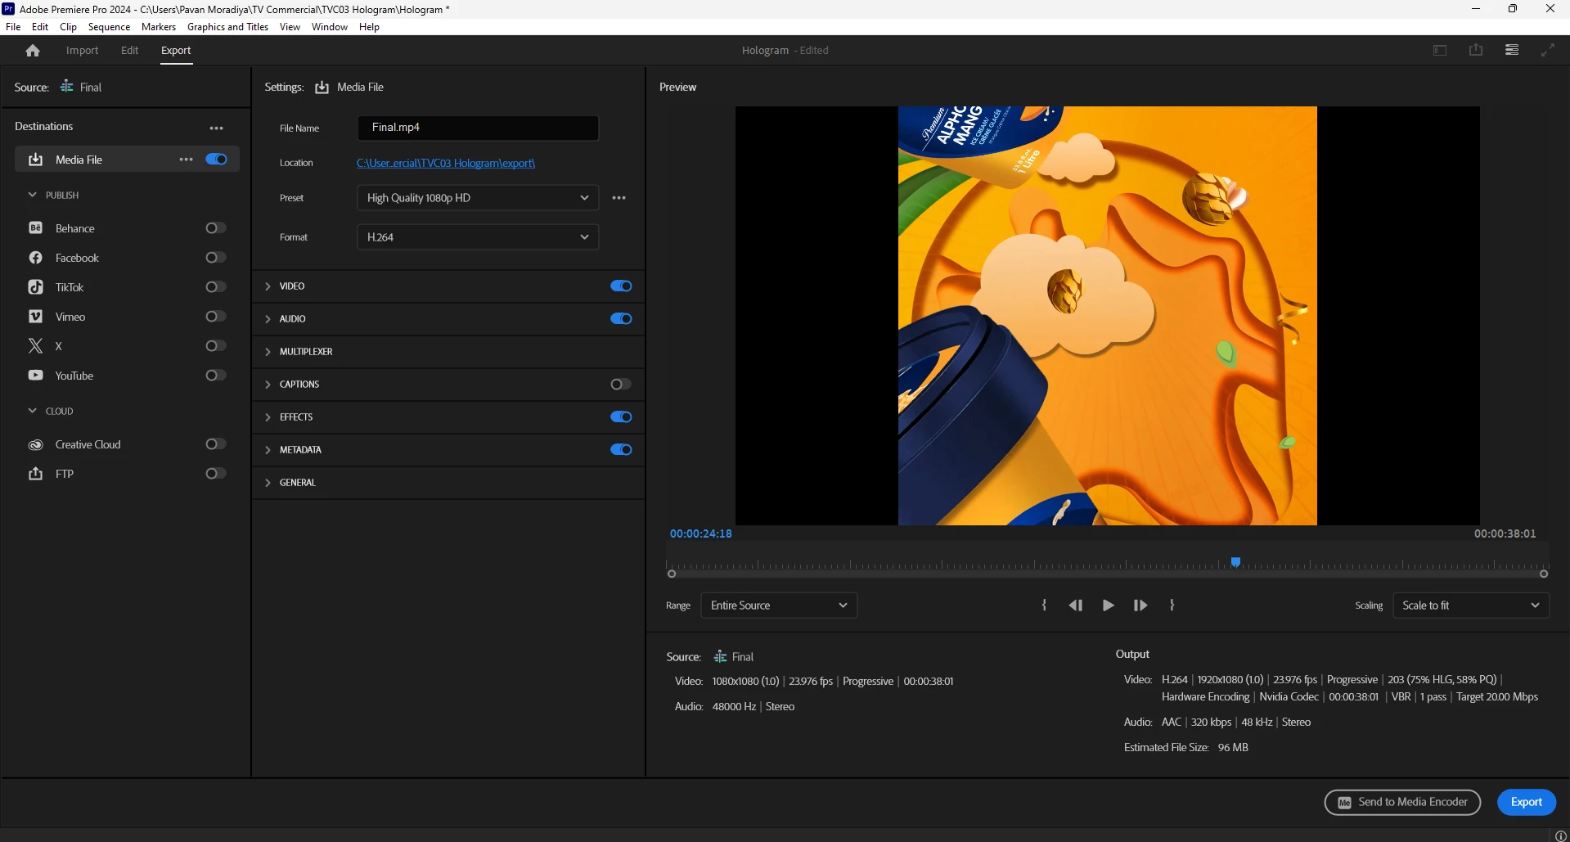Click the Behance publish icon
Screen dimensions: 1570x842
pos(35,228)
